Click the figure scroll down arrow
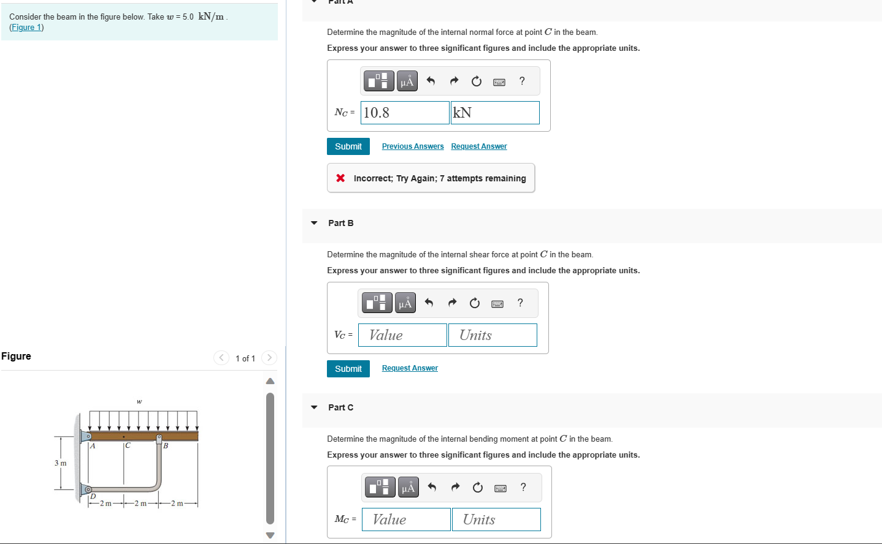 [270, 535]
